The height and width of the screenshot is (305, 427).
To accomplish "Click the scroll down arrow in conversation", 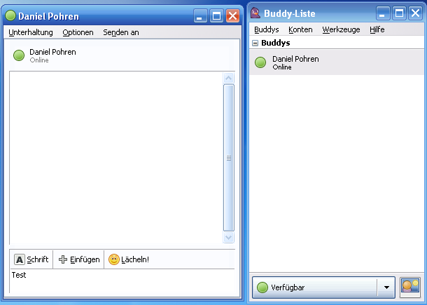I will (x=229, y=238).
